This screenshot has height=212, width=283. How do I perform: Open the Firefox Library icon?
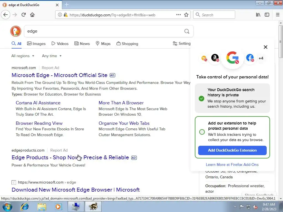[258, 15]
